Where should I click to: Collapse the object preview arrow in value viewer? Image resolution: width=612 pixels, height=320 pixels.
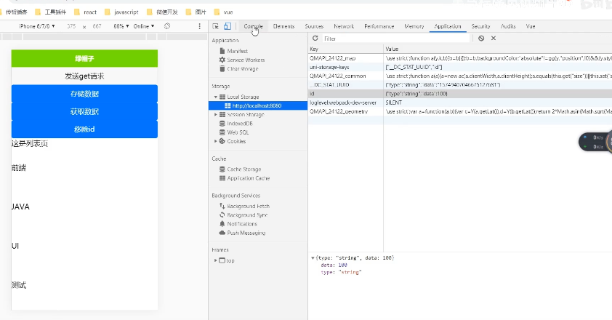pos(313,258)
